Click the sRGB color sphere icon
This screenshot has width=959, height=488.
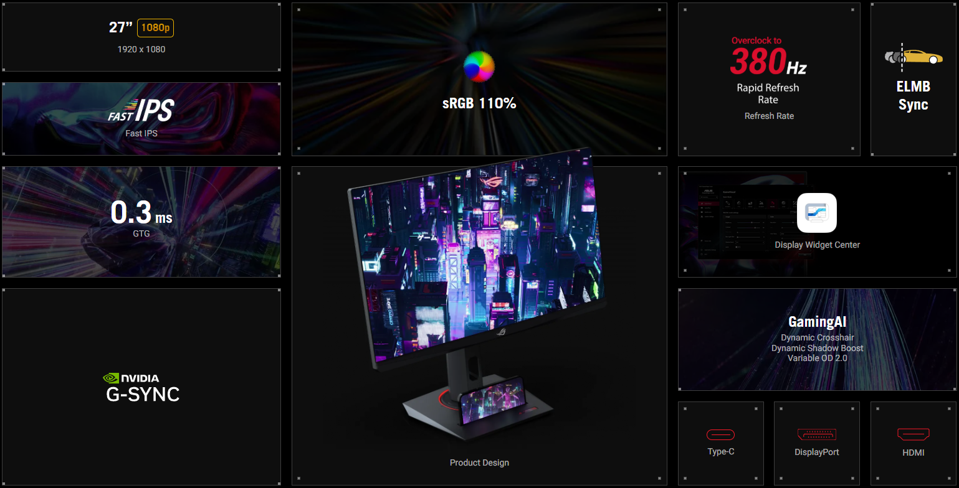pos(479,66)
